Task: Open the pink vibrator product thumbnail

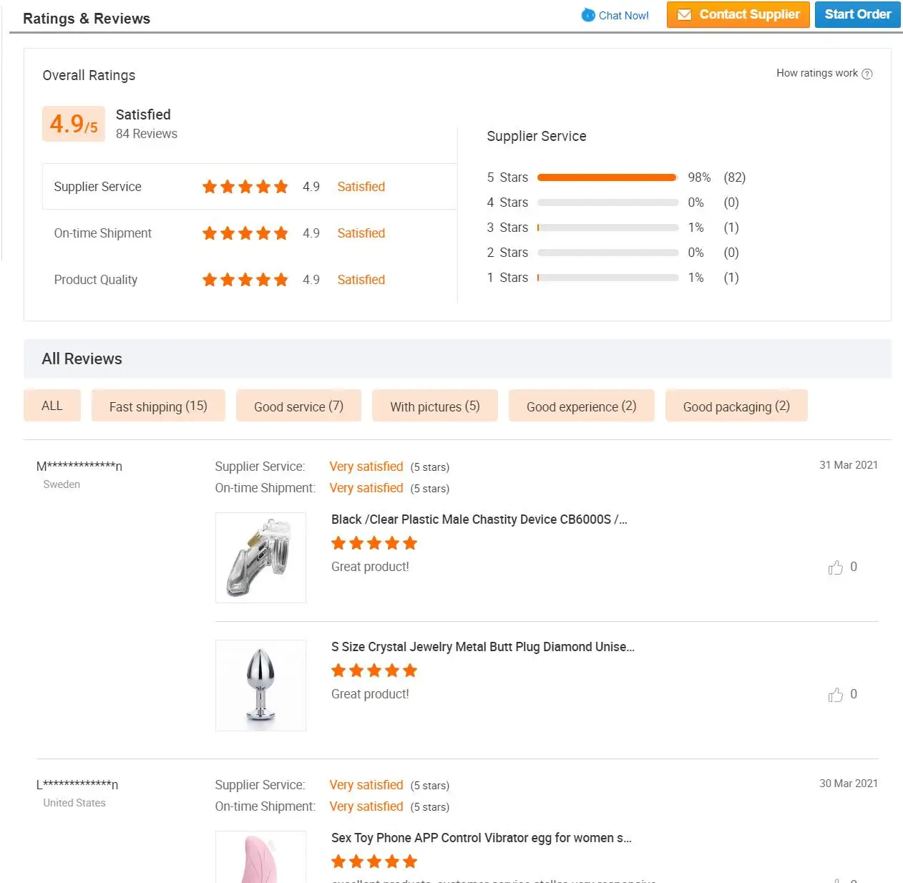Action: click(260, 859)
